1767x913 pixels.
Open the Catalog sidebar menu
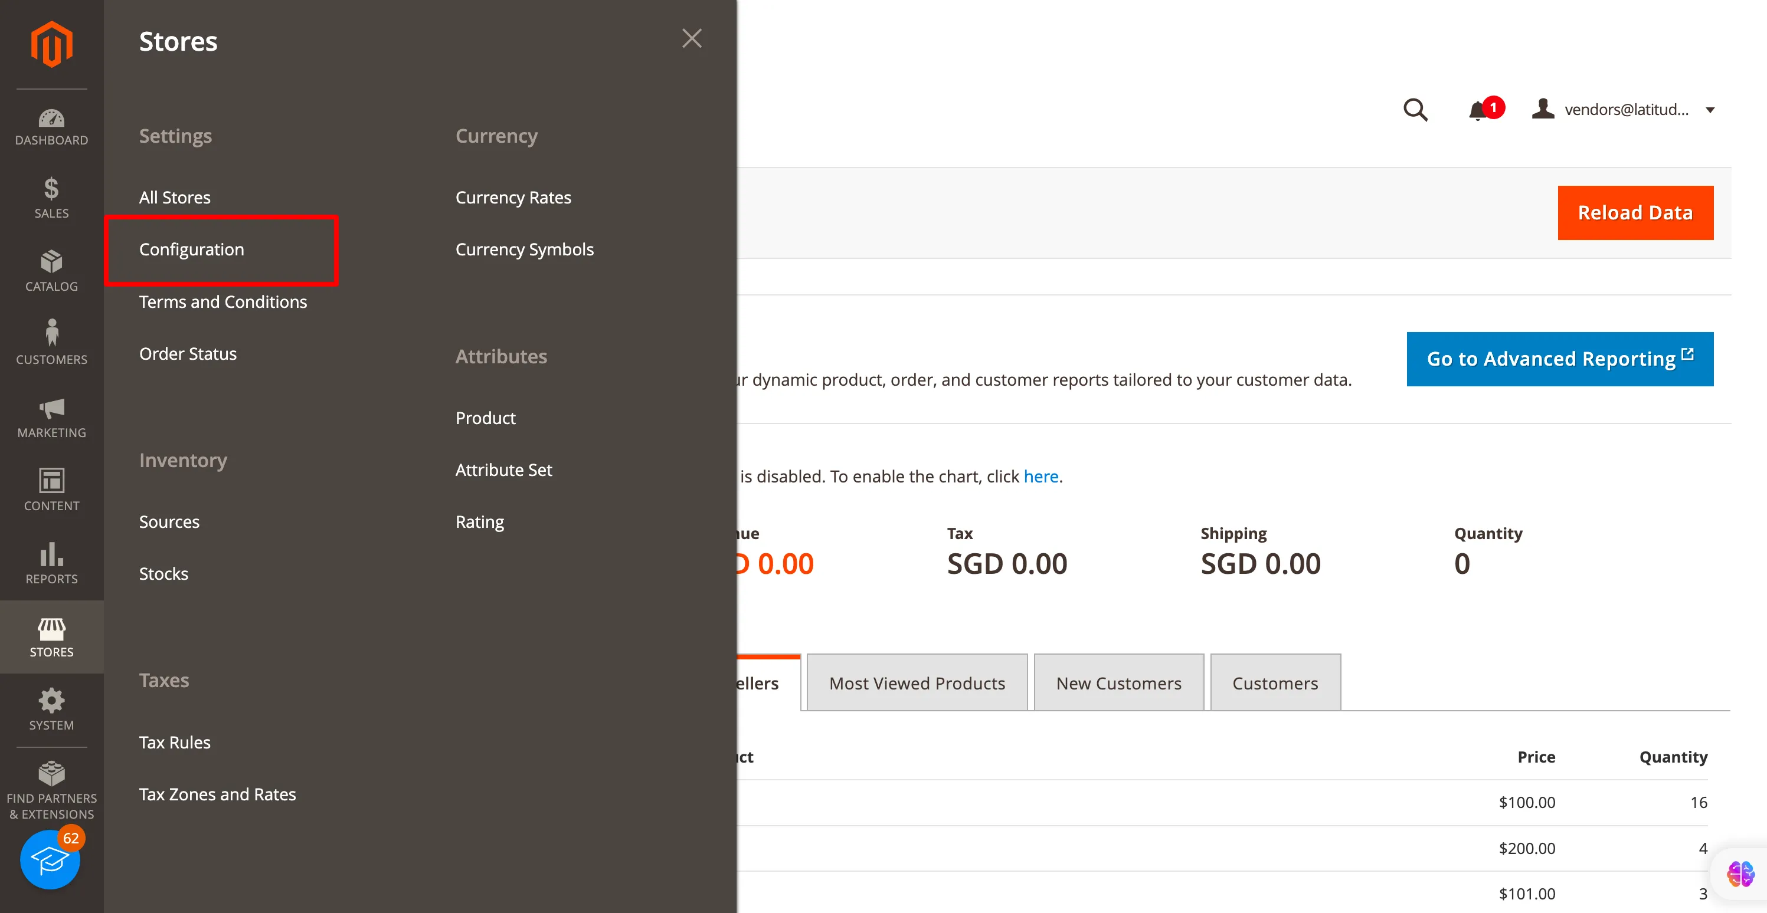click(51, 271)
